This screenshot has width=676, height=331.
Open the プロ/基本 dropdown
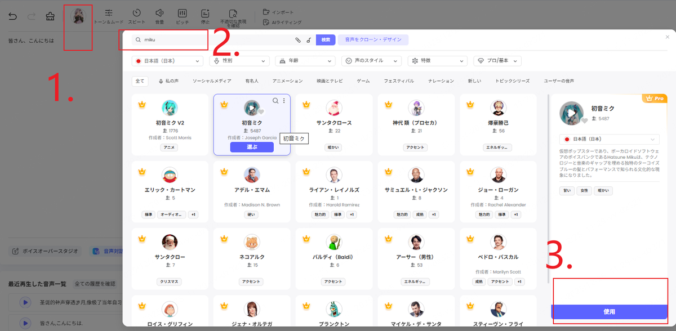click(497, 60)
